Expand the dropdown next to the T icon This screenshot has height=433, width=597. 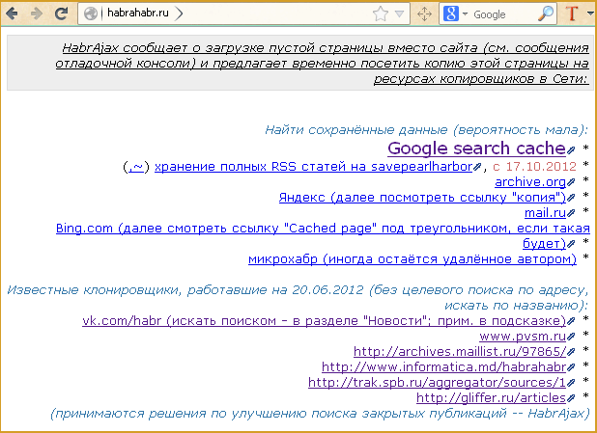pos(590,14)
